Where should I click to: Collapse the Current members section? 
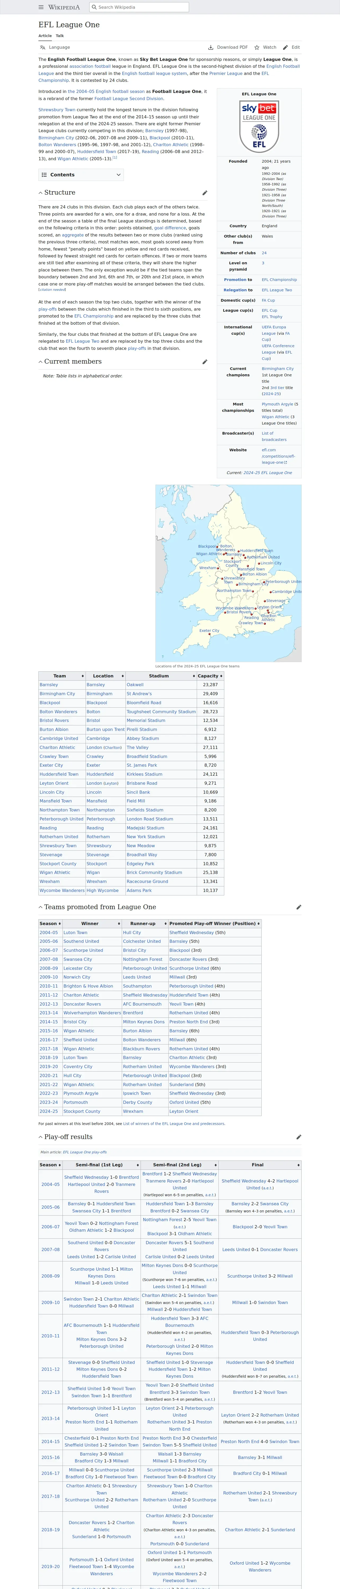[x=41, y=362]
